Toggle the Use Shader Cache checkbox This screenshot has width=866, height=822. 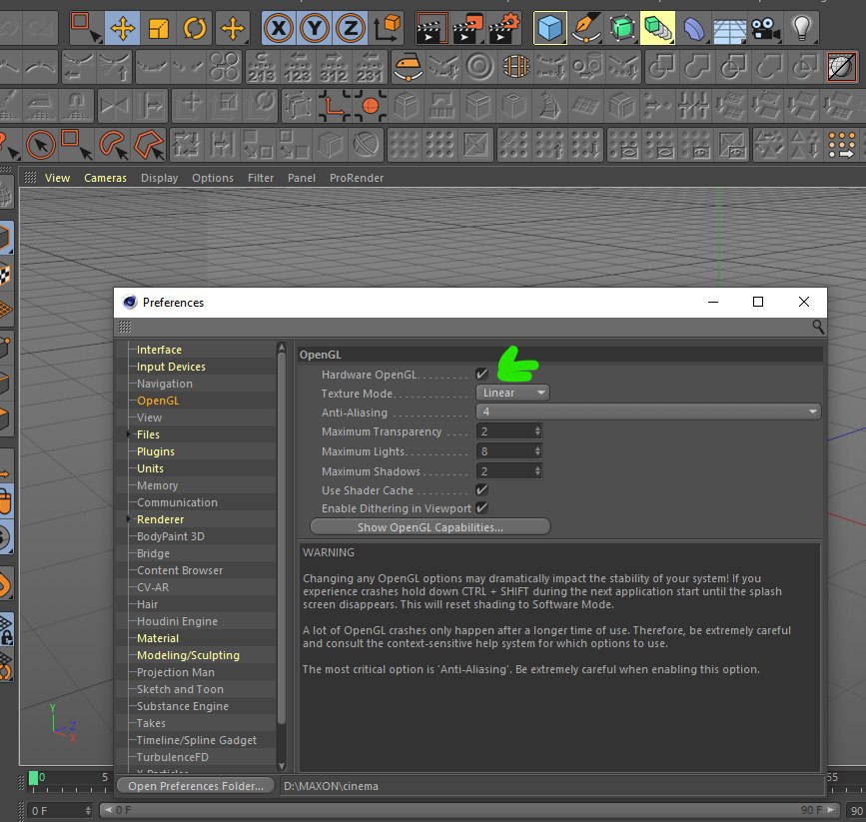coord(481,490)
